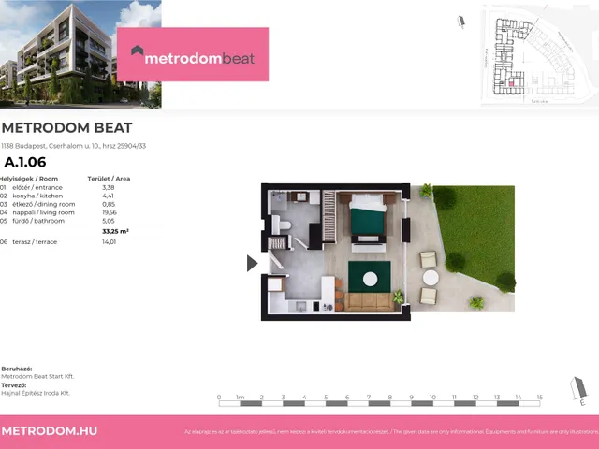The height and width of the screenshot is (449, 599).
Task: Click the total area 33,25 m² value
Action: click(x=115, y=231)
